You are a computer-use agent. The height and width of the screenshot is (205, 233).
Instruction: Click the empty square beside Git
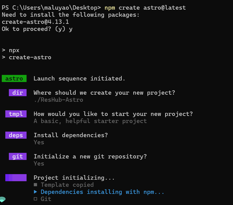click(x=35, y=199)
